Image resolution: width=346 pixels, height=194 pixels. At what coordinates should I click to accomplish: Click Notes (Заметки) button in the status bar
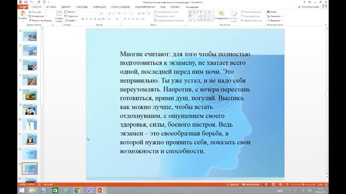232,184
